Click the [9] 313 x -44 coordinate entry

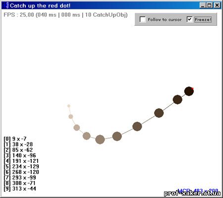coord(20,189)
